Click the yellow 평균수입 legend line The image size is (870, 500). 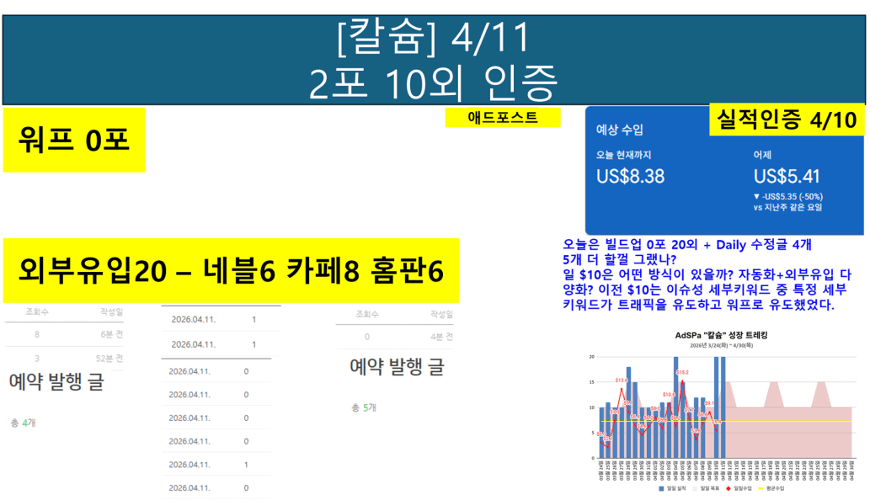tap(762, 488)
